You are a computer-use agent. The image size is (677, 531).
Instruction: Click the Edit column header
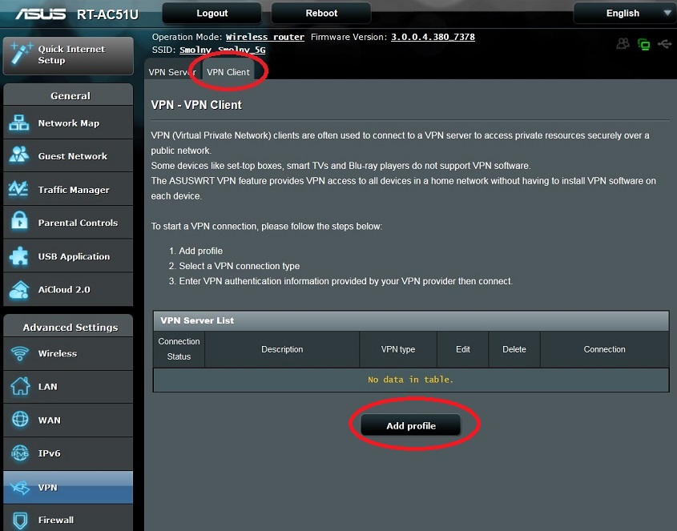click(463, 349)
